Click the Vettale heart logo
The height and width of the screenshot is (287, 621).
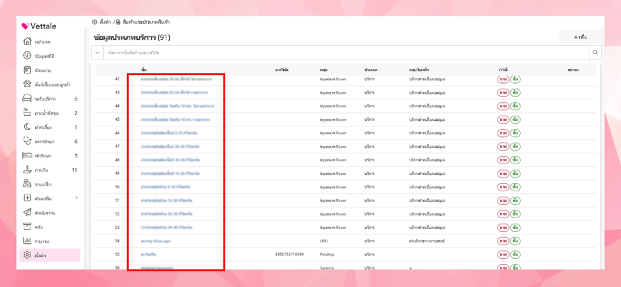point(26,26)
